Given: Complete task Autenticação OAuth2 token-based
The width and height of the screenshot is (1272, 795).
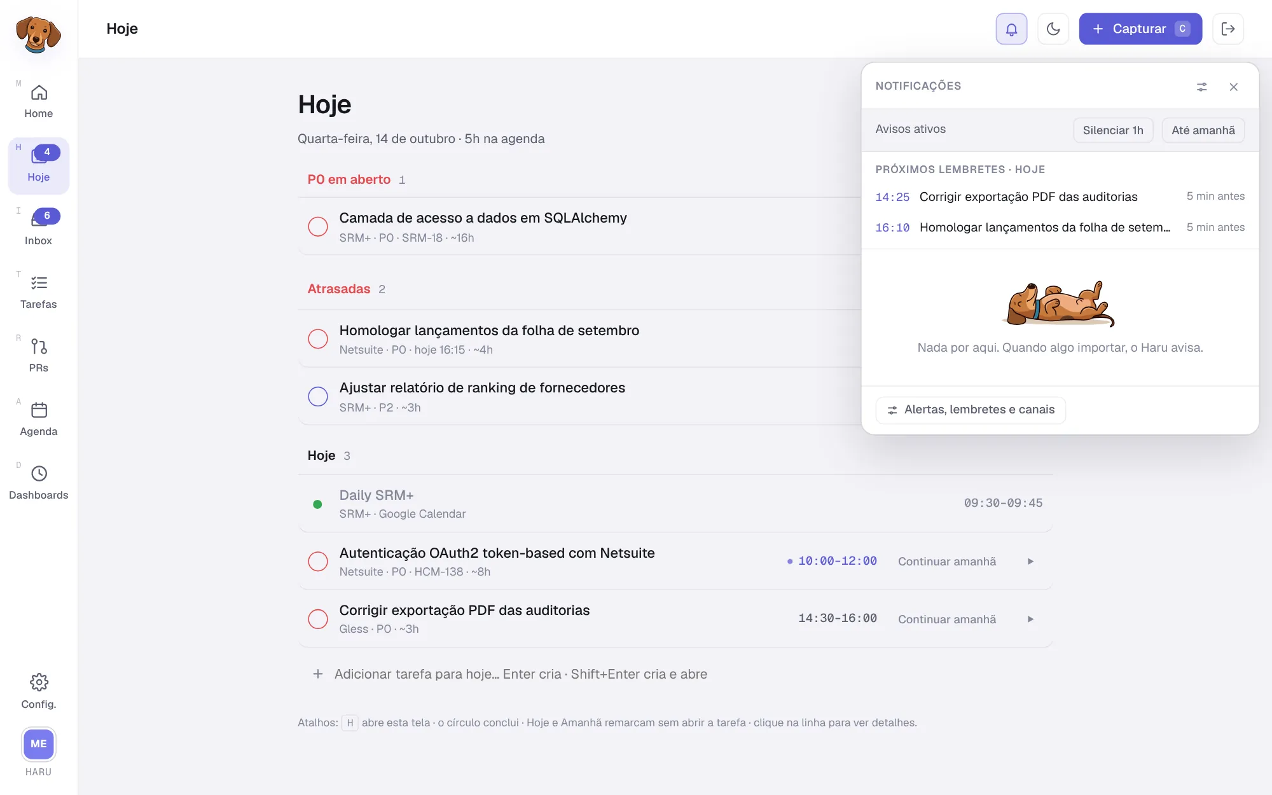Looking at the screenshot, I should point(318,561).
